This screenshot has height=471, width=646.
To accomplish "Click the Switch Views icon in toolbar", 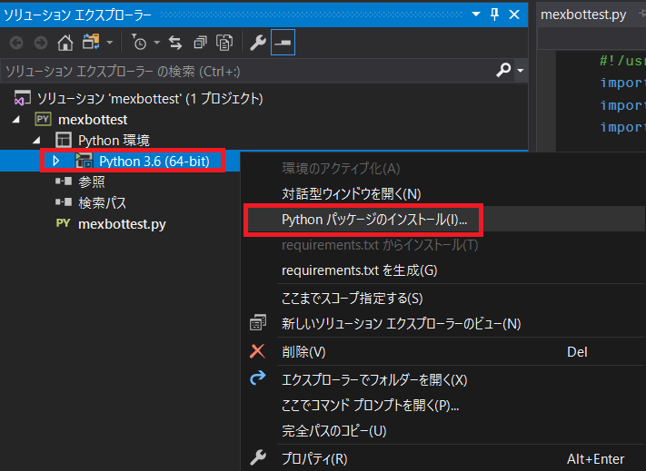I will click(x=91, y=43).
